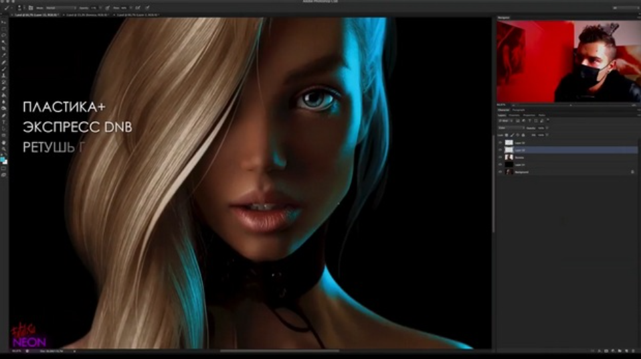Image resolution: width=641 pixels, height=359 pixels.
Task: Lock image pixels of layer
Action: (x=513, y=135)
